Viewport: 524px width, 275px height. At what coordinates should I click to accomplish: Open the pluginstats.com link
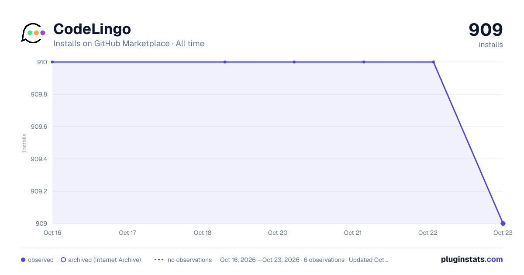pos(472,259)
